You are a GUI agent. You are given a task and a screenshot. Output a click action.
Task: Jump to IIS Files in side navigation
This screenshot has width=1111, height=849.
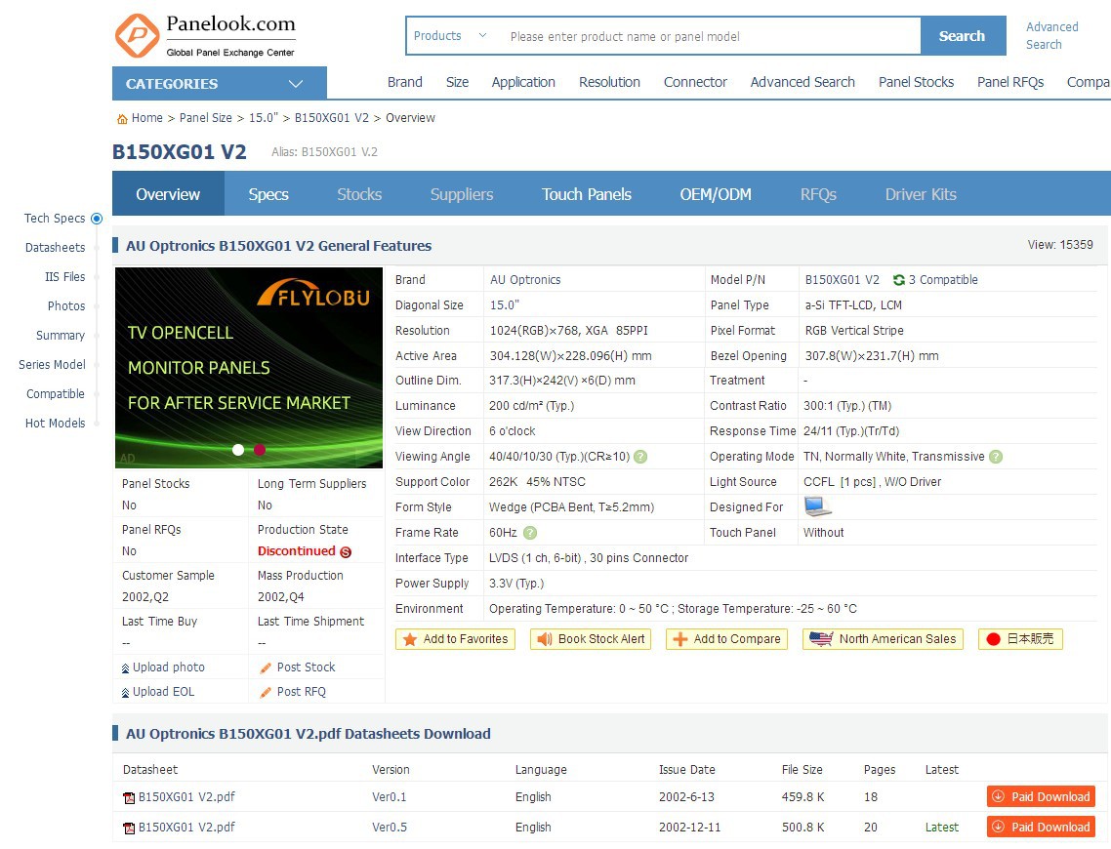click(65, 277)
